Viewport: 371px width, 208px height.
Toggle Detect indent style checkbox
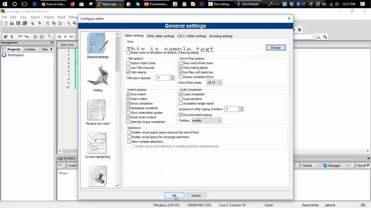128,63
